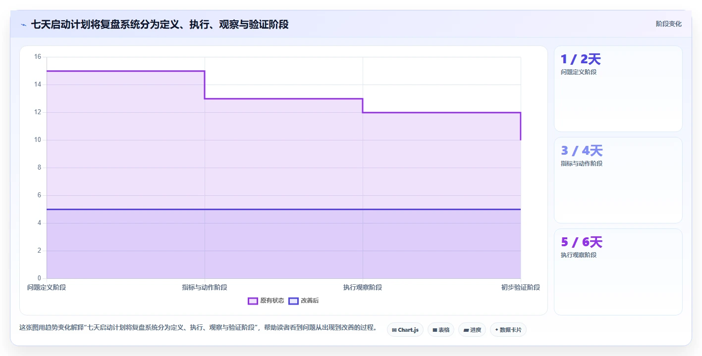Click the 指标与动作阶段 card caption
The width and height of the screenshot is (702, 356).
581,164
